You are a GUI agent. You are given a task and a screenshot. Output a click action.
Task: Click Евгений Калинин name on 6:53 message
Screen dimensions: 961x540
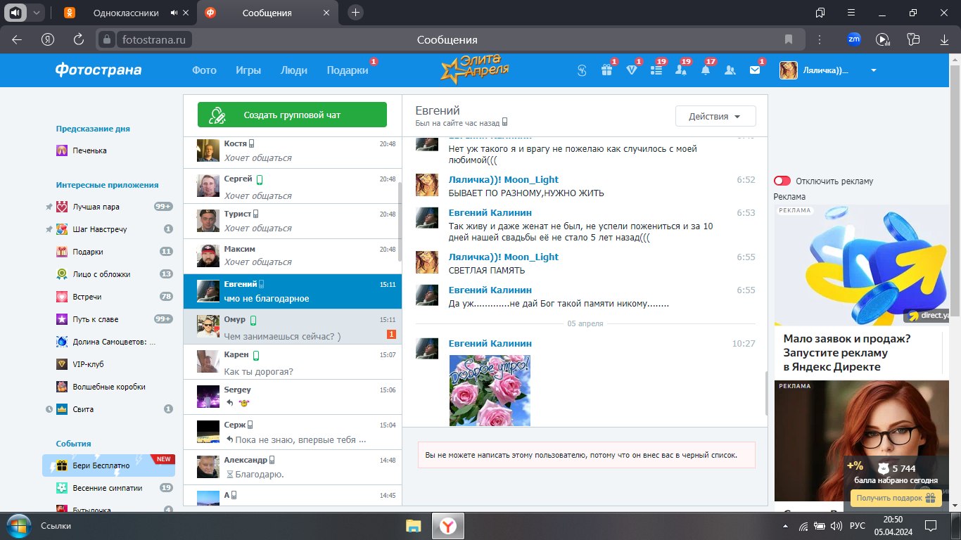coord(490,212)
